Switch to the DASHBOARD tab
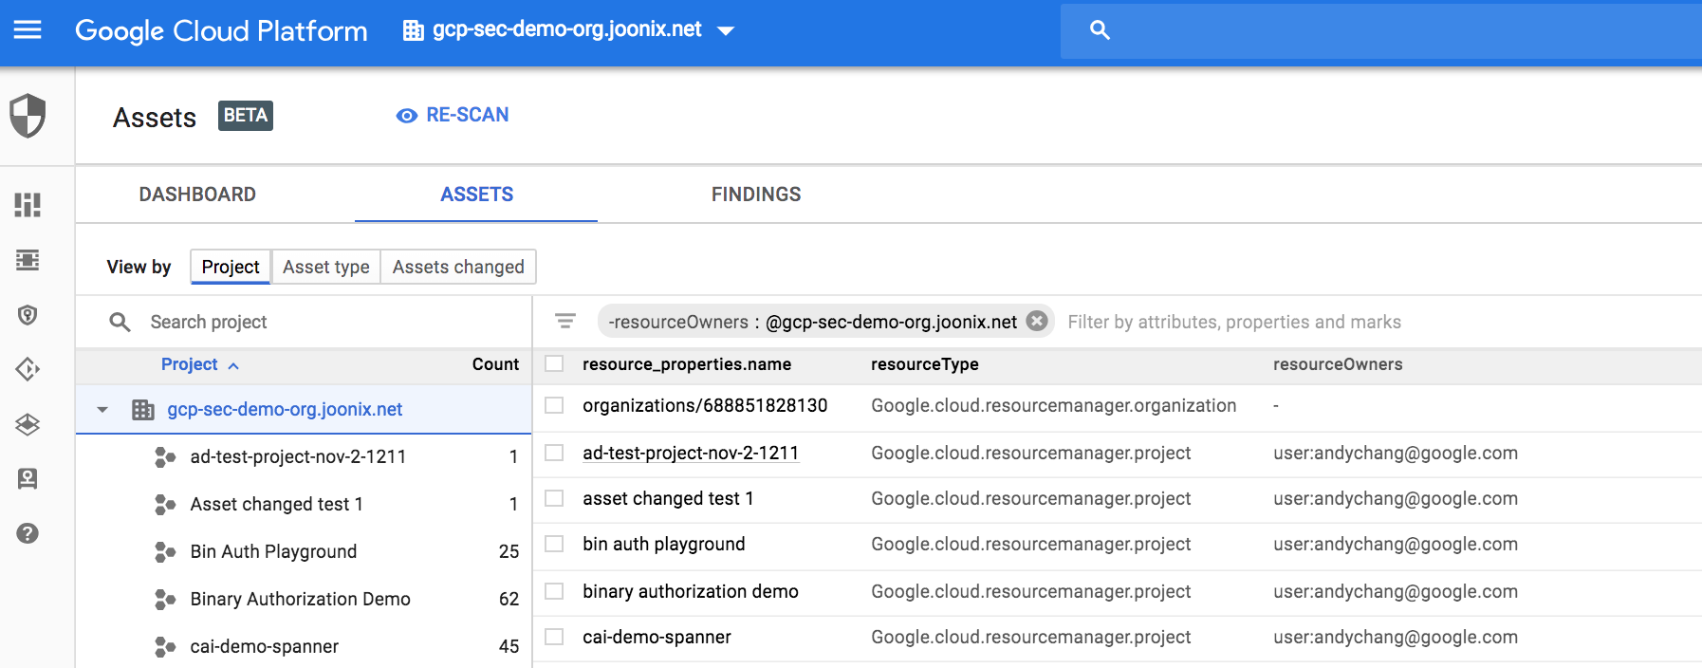The image size is (1702, 668). click(197, 195)
